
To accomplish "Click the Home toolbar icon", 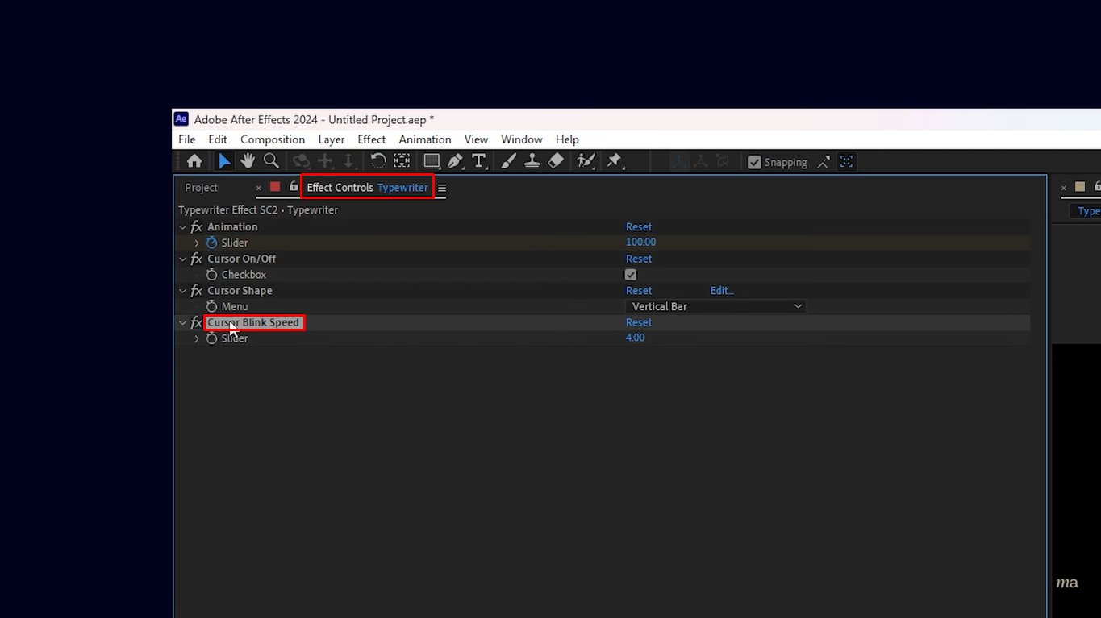I will point(194,160).
